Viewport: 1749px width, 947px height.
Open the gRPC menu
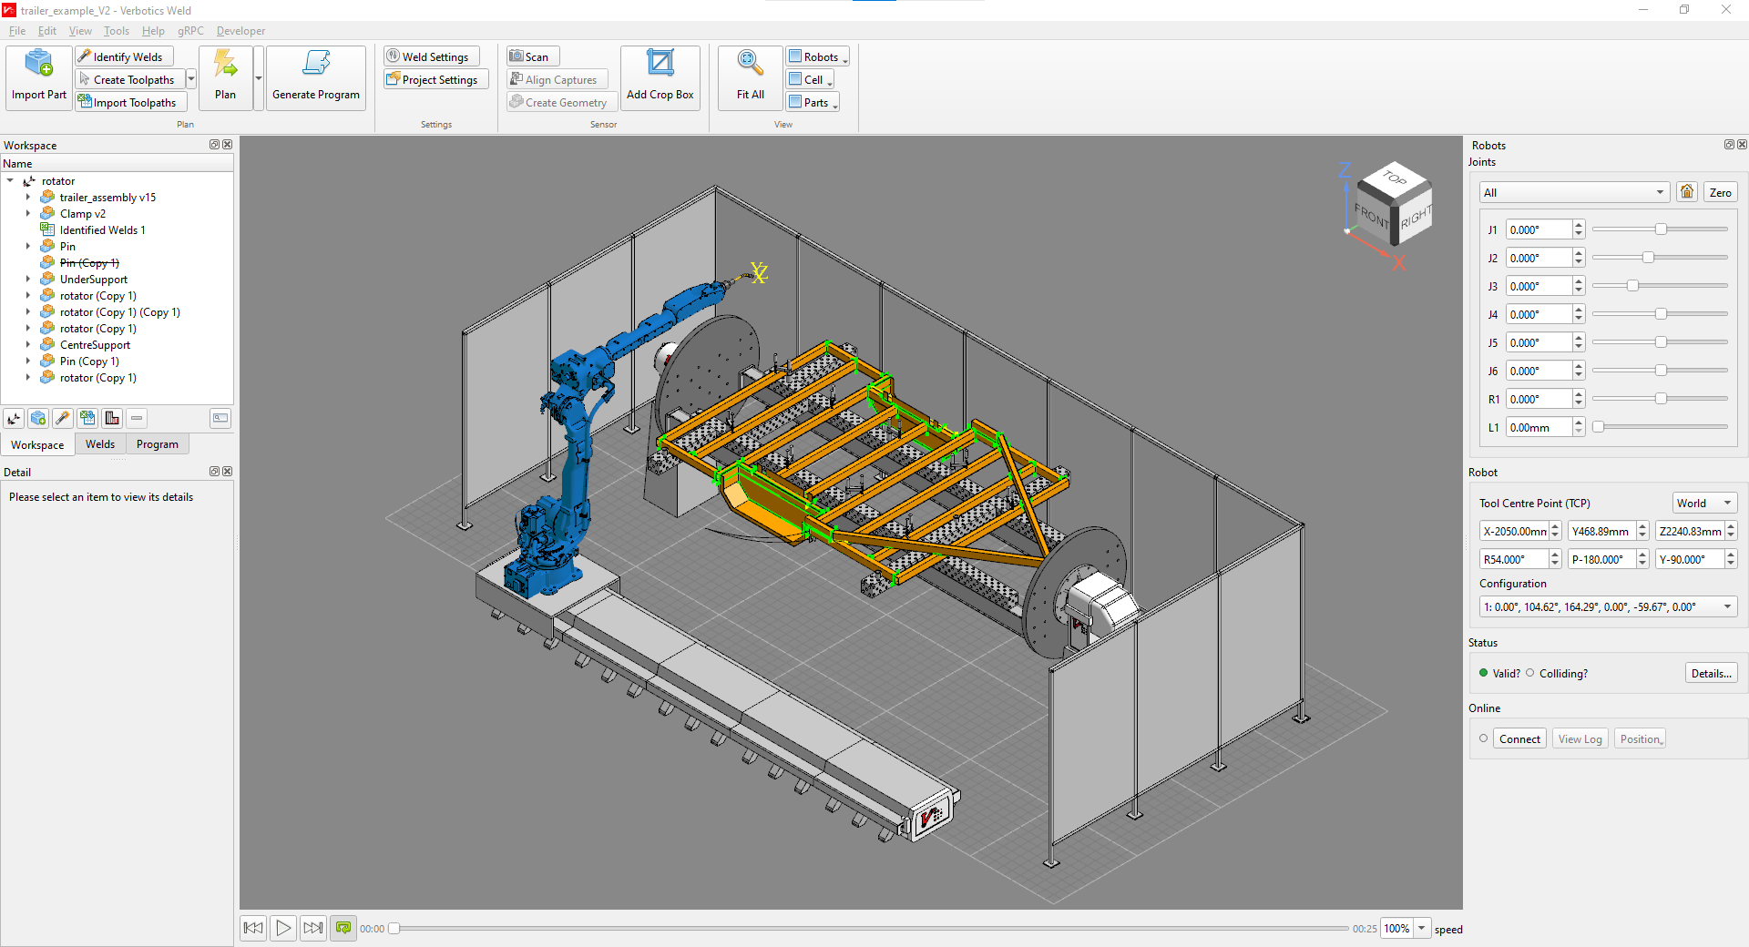190,31
